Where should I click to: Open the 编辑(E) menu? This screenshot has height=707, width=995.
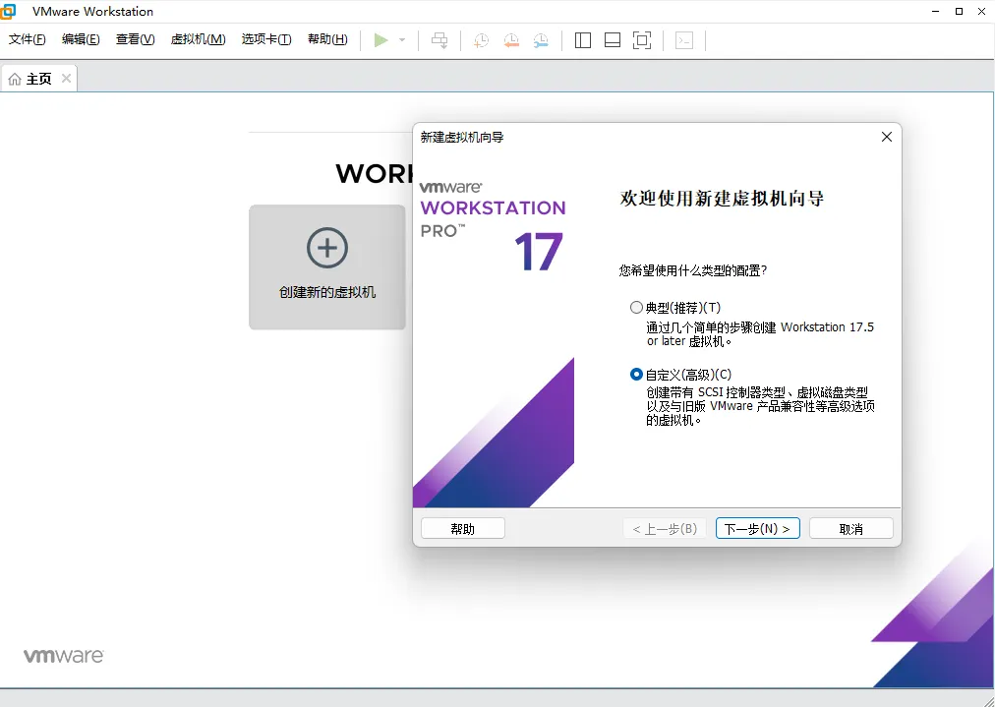coord(81,39)
